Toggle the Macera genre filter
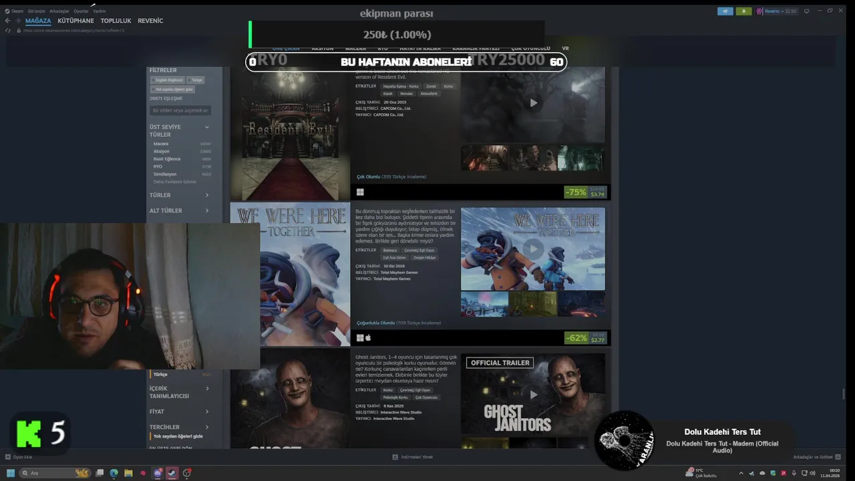This screenshot has width=855, height=481. [182, 144]
